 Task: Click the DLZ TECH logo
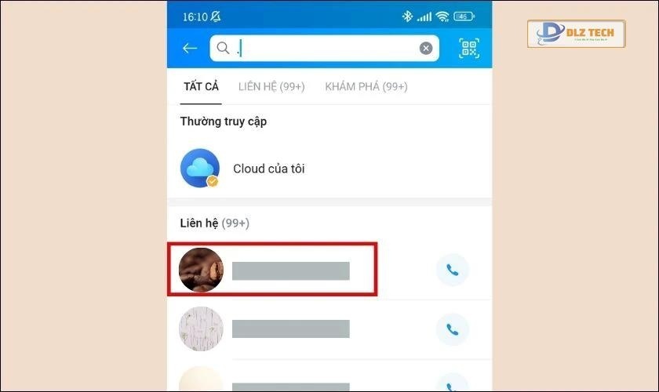pos(576,34)
